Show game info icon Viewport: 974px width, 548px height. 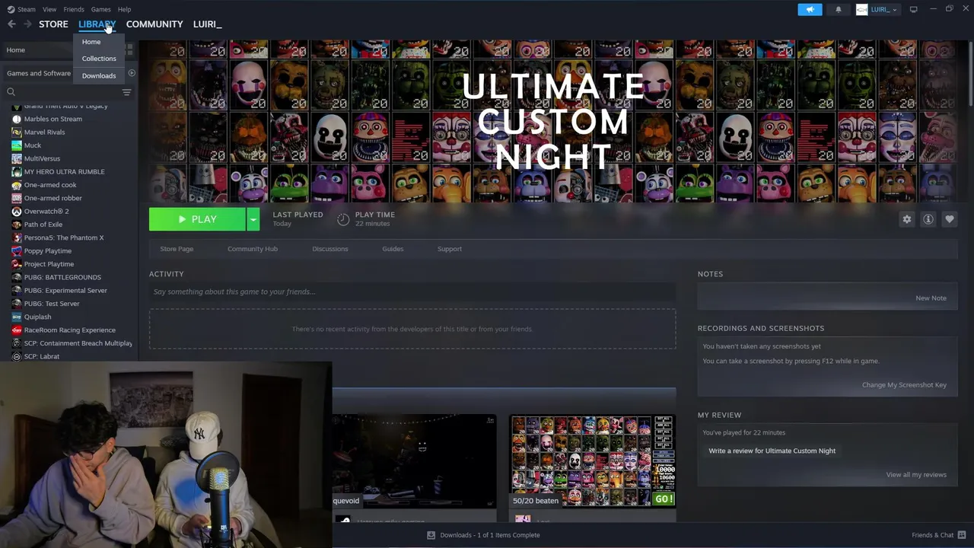point(928,219)
